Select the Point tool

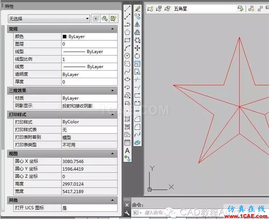(127, 111)
